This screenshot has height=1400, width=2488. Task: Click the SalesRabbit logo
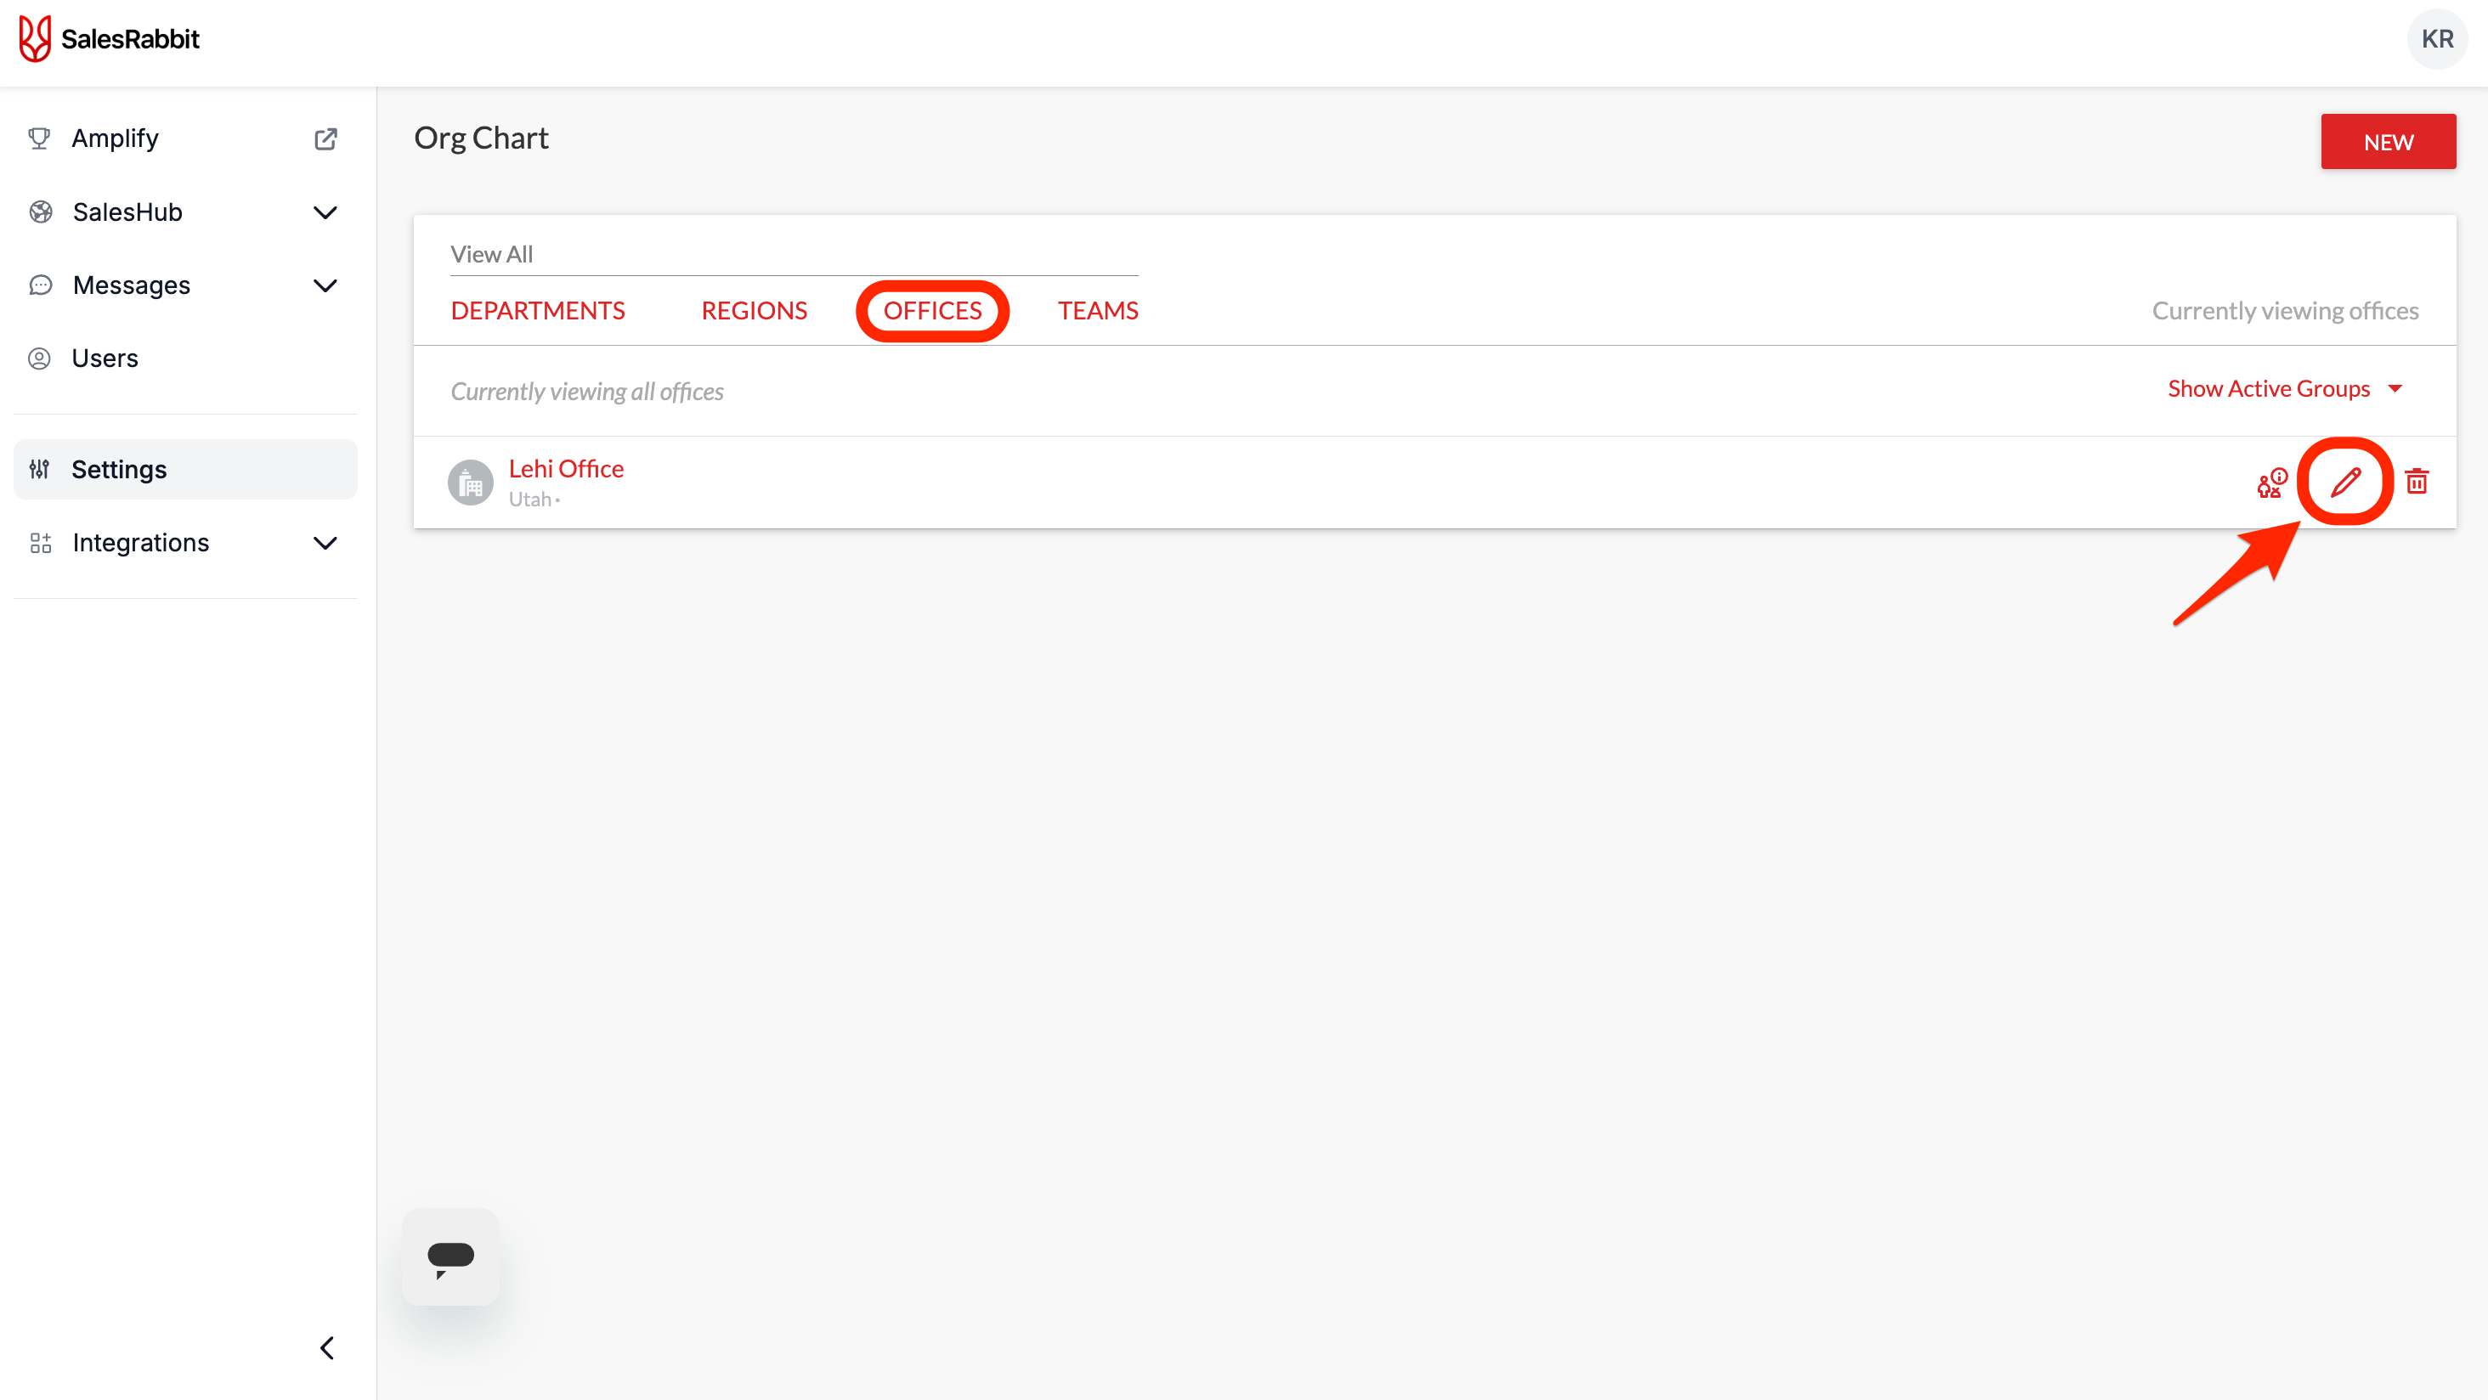pos(109,38)
